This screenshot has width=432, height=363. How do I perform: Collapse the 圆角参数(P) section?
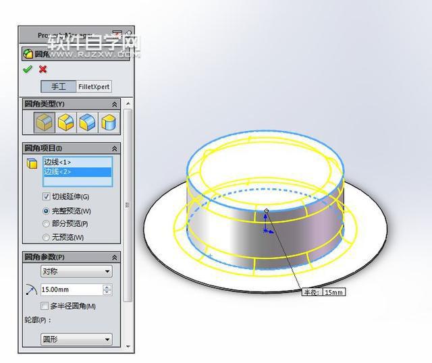click(114, 258)
